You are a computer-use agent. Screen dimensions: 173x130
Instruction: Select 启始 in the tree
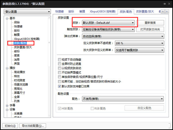tap(17, 22)
